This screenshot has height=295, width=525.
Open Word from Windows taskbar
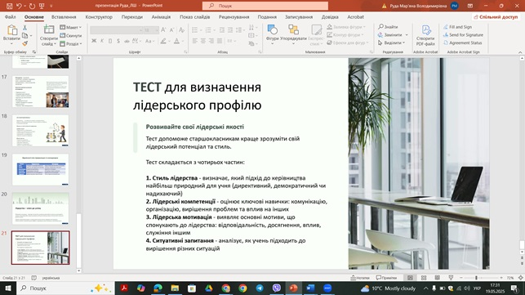tap(310, 288)
